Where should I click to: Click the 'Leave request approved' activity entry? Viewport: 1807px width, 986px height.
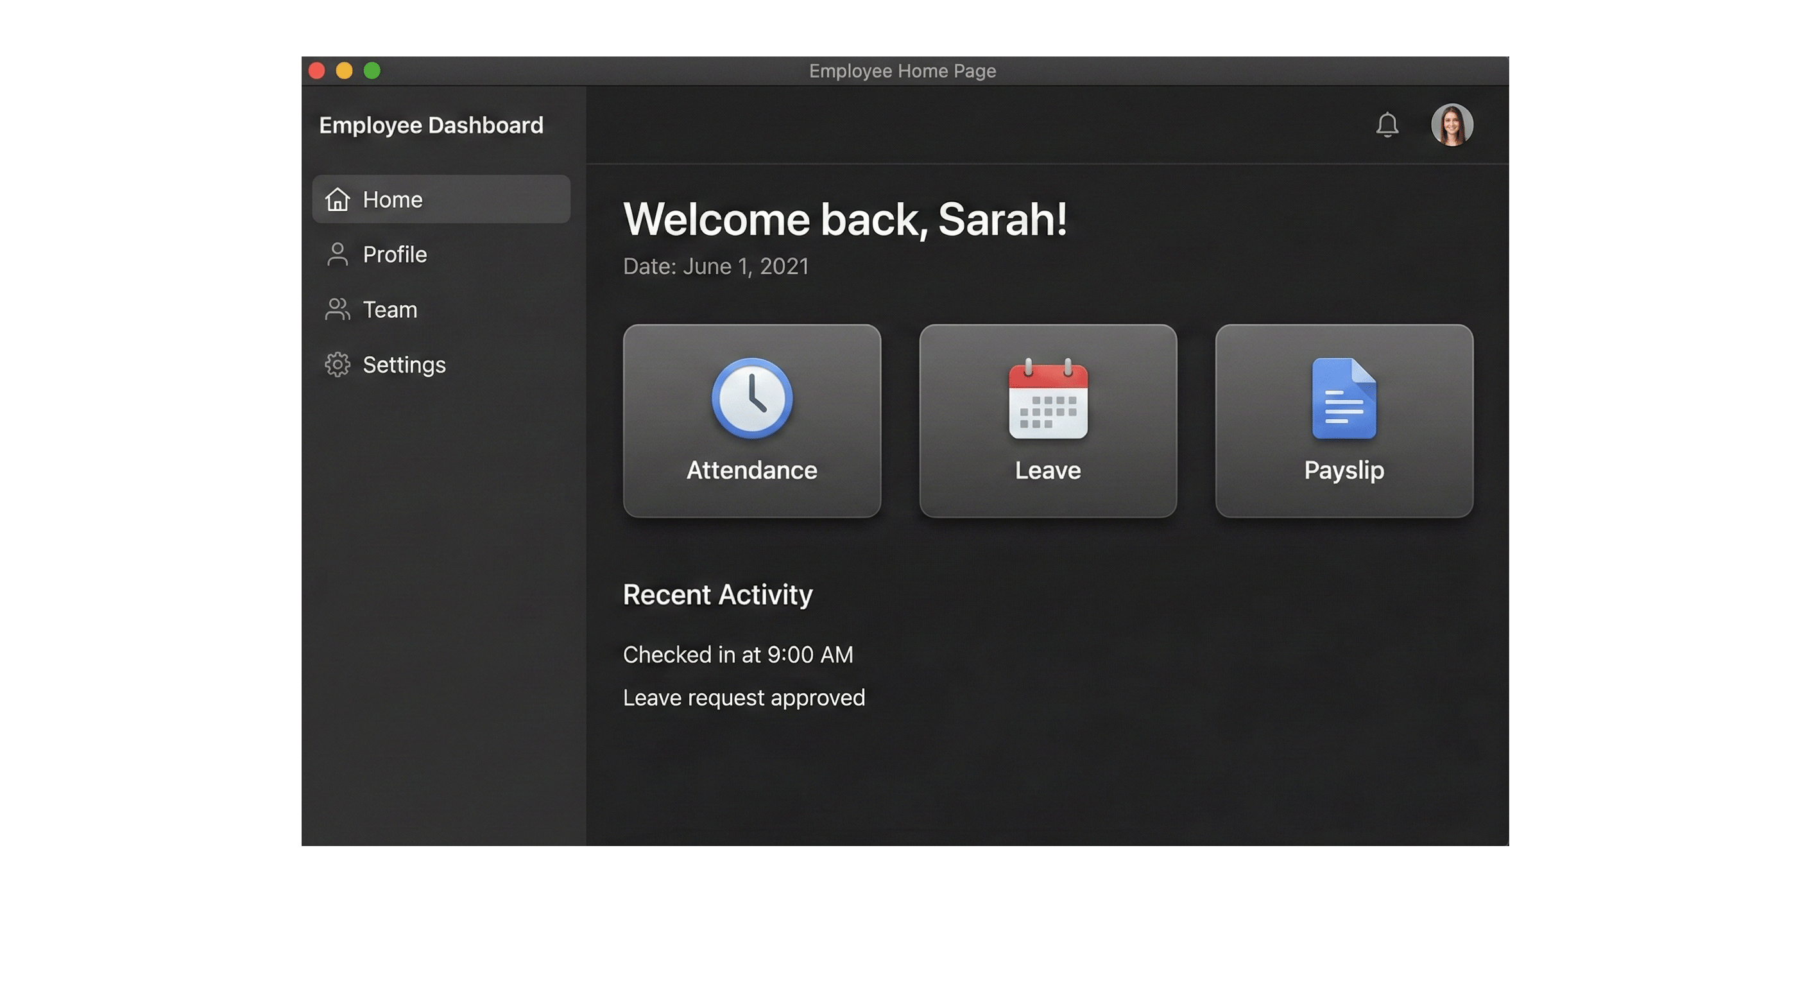click(x=744, y=698)
